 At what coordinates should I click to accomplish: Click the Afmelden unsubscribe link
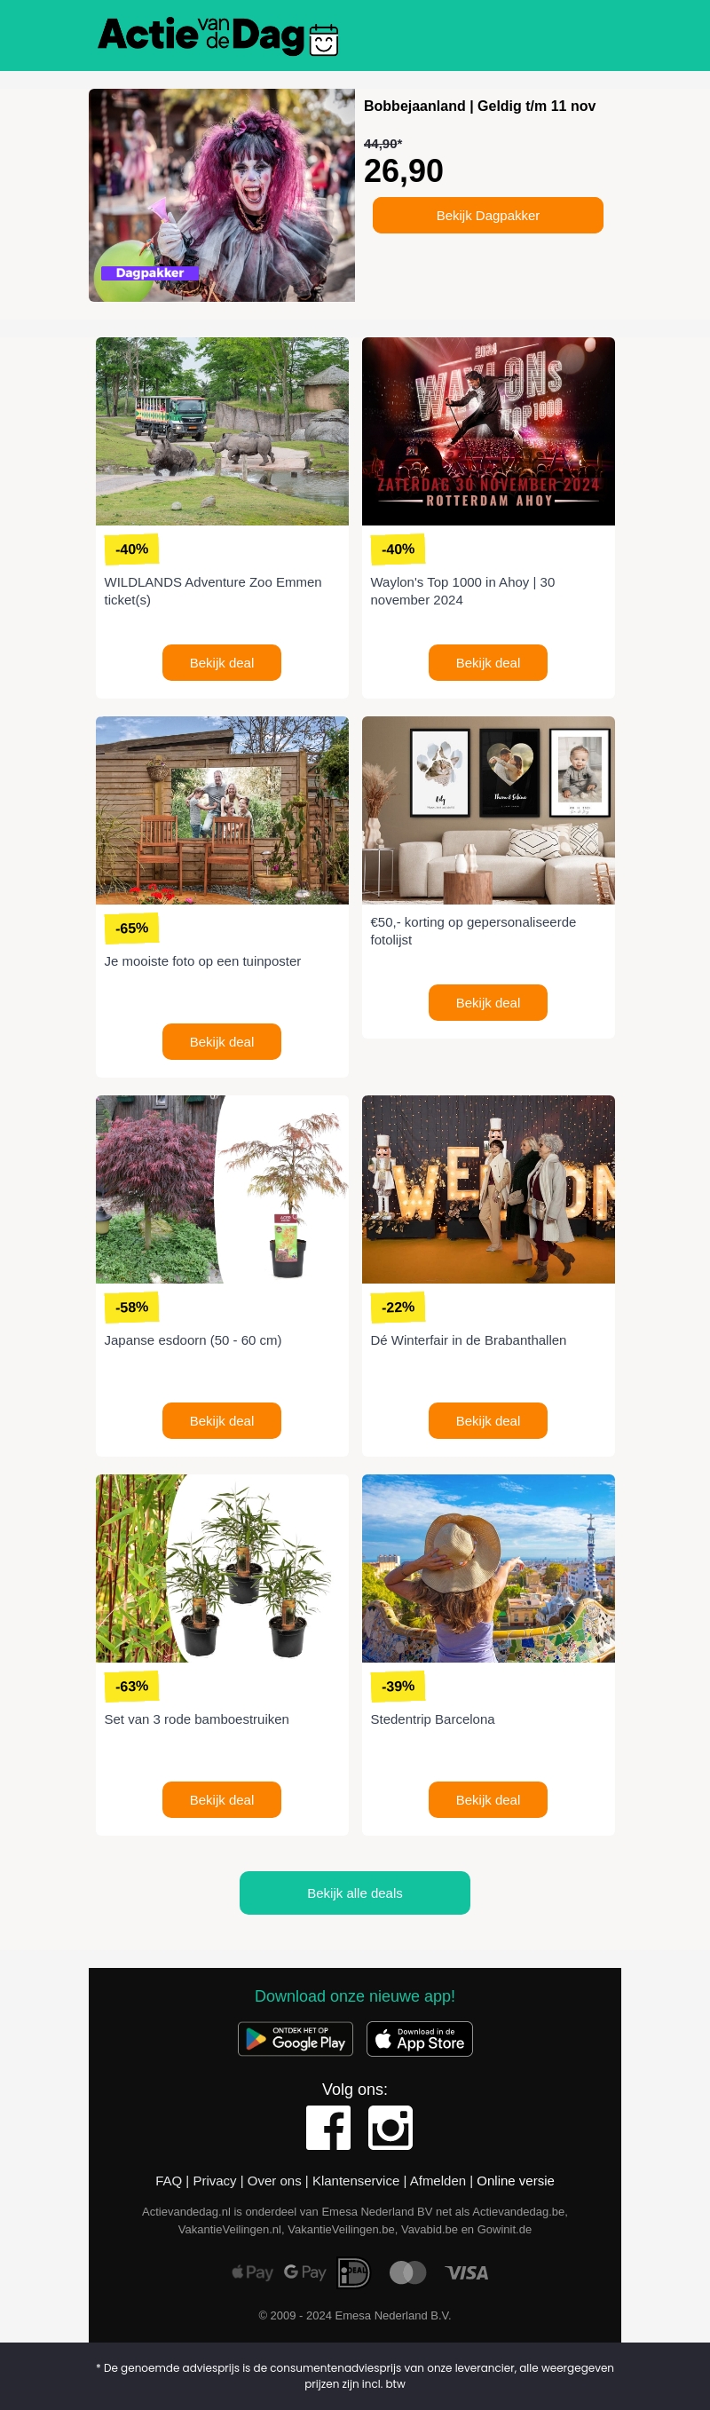click(438, 2181)
